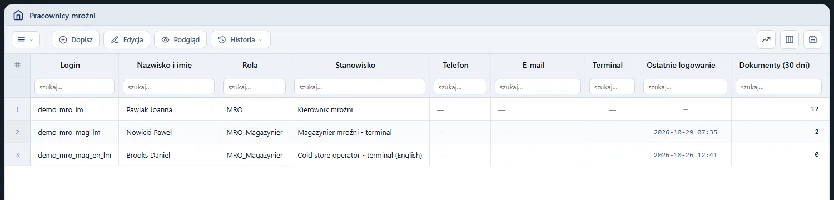Focus the Dokumenty (30 dni) search field
834x200 pixels.
tap(778, 87)
